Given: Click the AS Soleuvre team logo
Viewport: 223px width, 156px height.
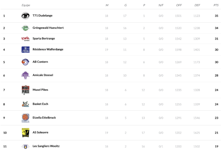Looking at the screenshot, I should [x=25, y=132].
